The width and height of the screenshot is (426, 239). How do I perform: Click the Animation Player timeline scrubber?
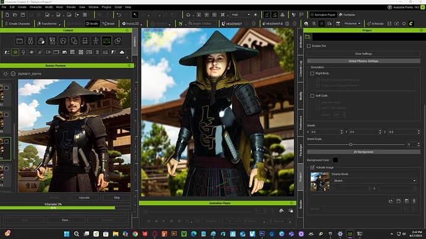pos(146,212)
